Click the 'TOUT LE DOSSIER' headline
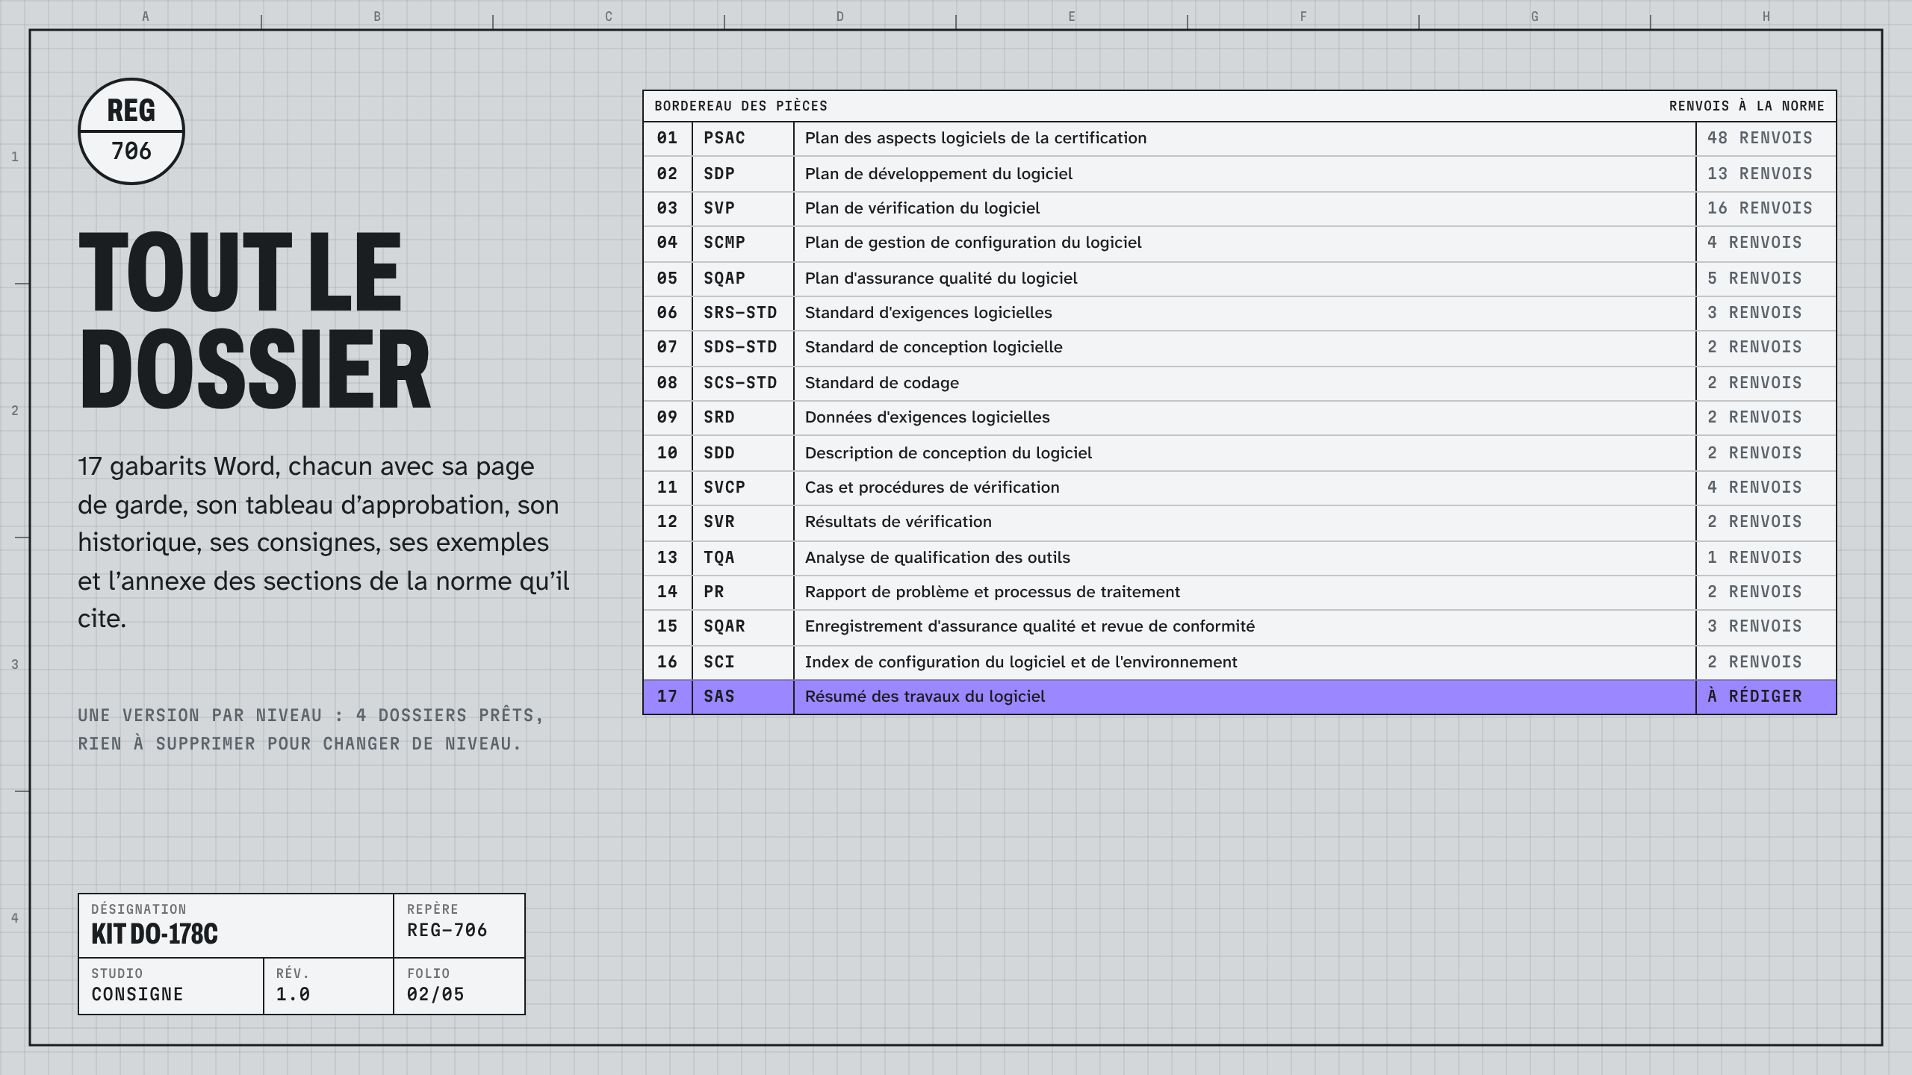The image size is (1912, 1075). [x=254, y=320]
